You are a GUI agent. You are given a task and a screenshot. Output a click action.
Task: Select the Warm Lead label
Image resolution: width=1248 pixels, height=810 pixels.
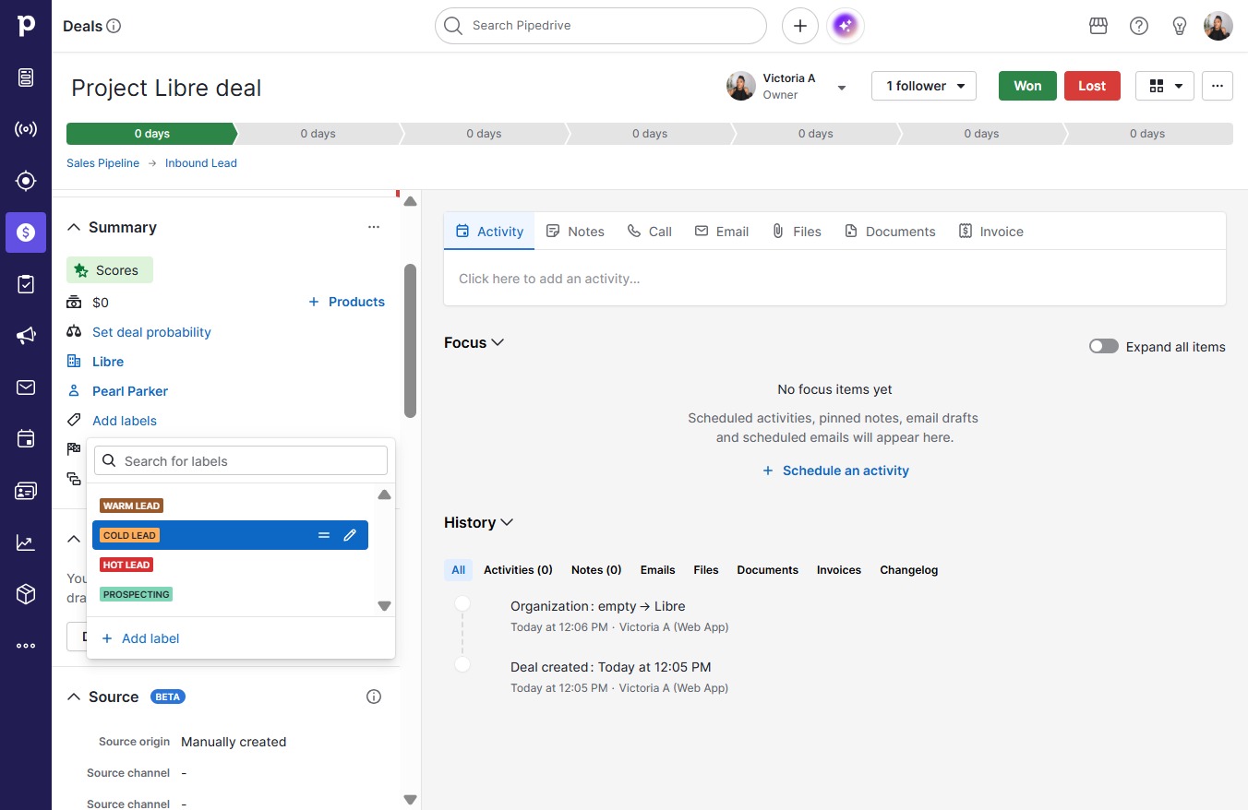(x=132, y=506)
